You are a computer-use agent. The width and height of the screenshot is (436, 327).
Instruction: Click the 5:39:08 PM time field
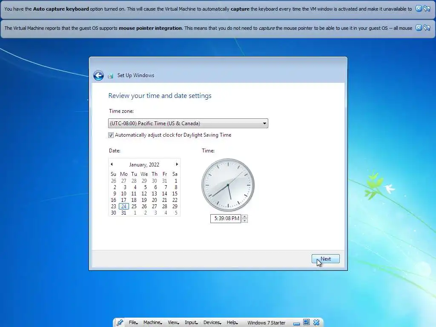click(226, 218)
